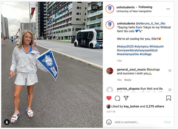Show tagged people icon on photo

7,122
